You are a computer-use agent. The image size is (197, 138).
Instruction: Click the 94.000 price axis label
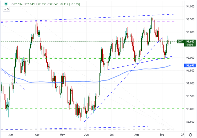(190, 7)
